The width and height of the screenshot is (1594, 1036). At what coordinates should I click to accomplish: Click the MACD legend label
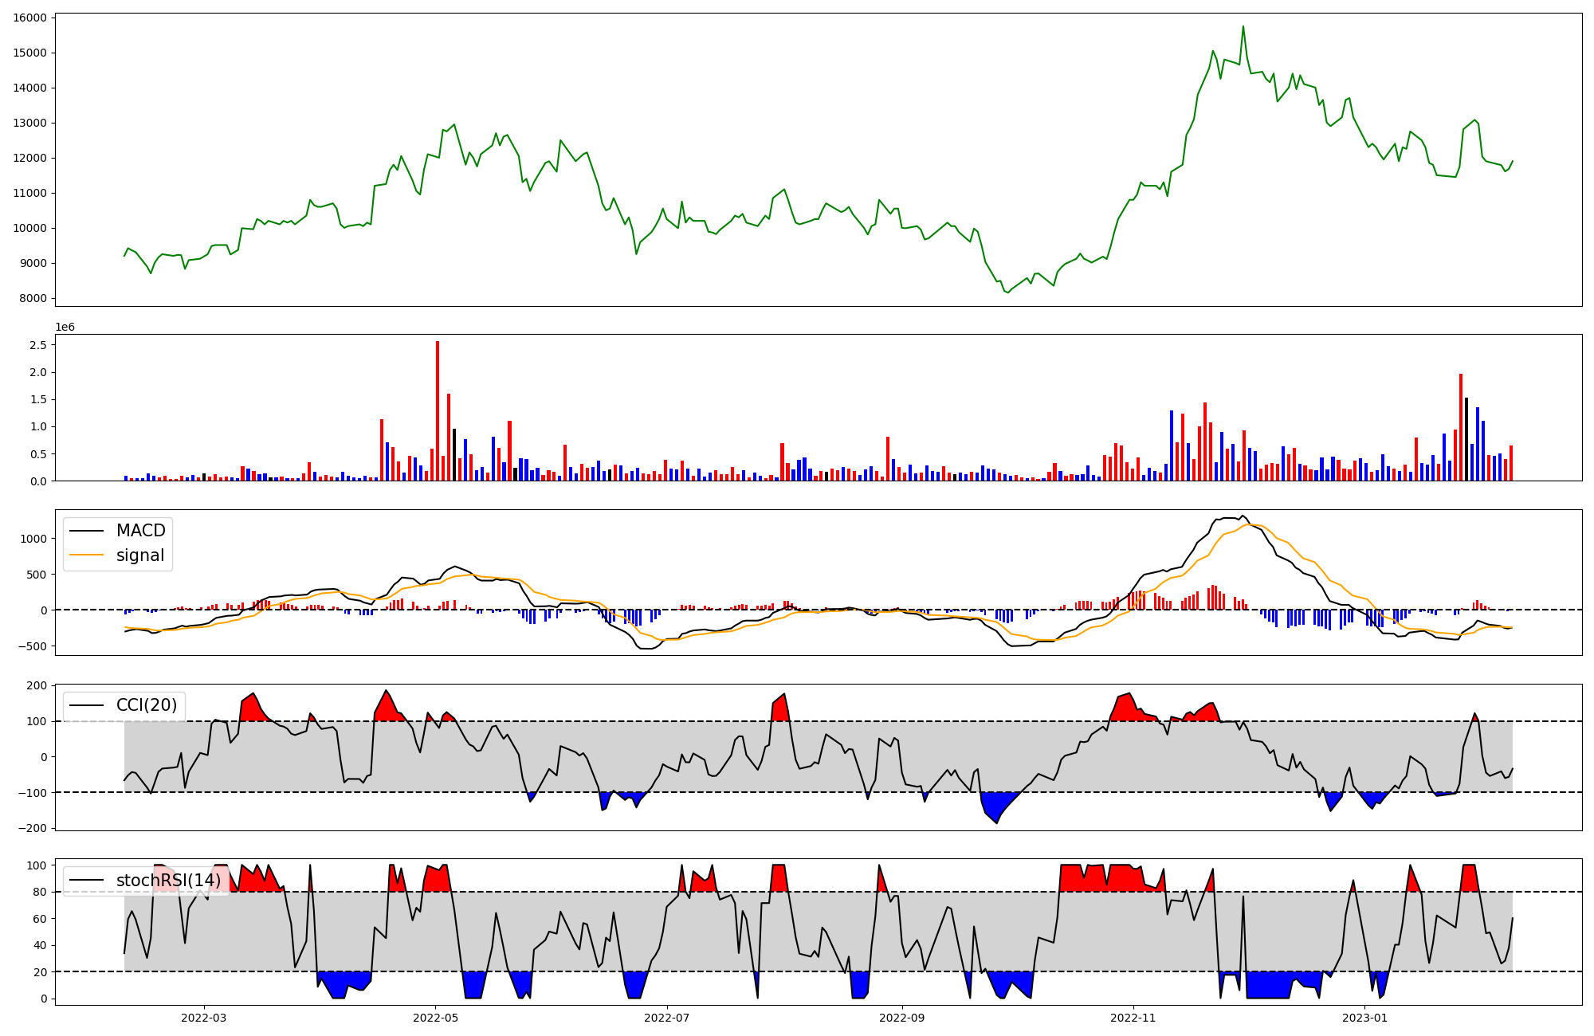pyautogui.click(x=140, y=531)
